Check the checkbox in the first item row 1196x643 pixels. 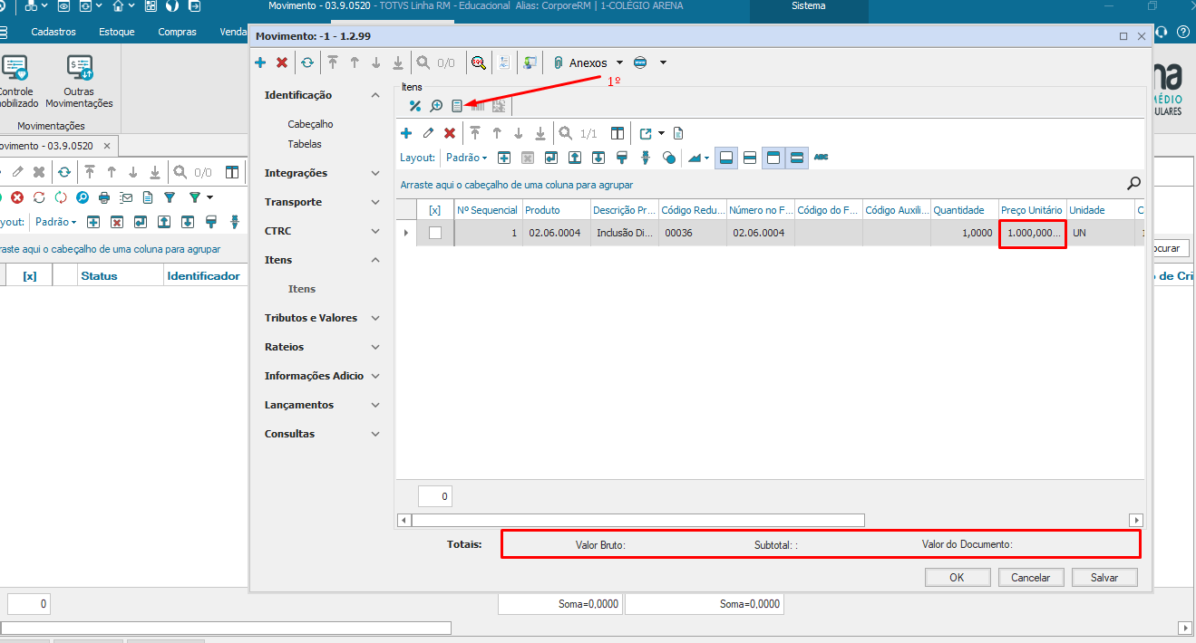(x=435, y=233)
